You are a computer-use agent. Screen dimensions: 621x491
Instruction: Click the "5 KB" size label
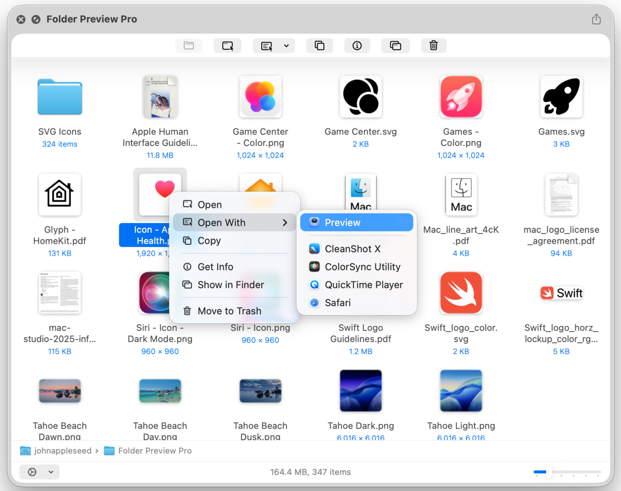562,351
